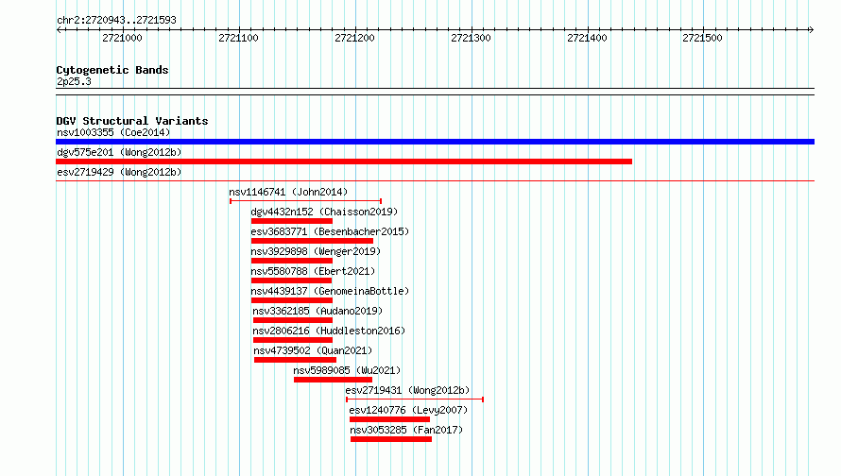
Task: Click the red bar under esv1240776
Action: click(x=390, y=419)
